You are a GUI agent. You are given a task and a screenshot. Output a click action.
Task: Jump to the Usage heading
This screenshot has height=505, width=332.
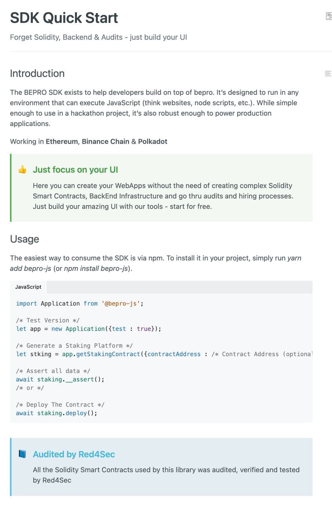(x=24, y=239)
